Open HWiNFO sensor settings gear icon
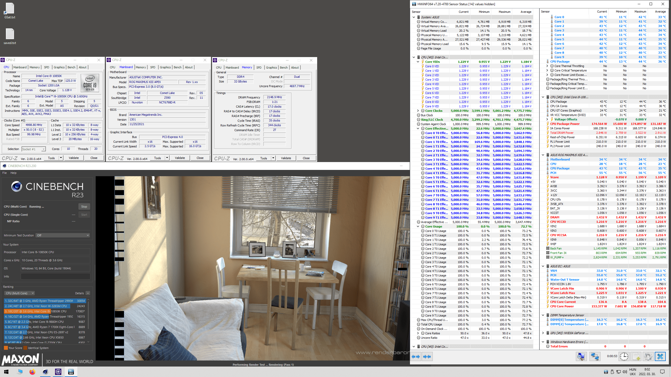This screenshot has height=377, width=671. (648, 357)
